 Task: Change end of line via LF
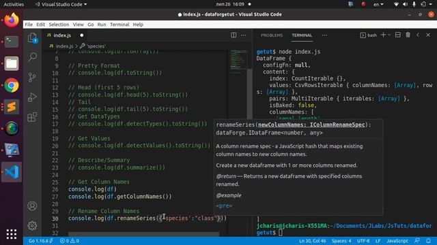(378, 241)
